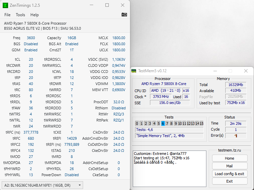Click the BGS value Disabled
The height and width of the screenshot is (190, 254).
coord(31,44)
